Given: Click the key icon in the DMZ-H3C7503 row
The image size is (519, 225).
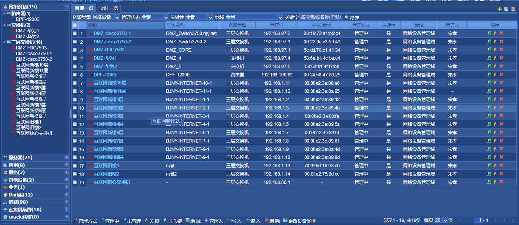Looking at the screenshot, I should tap(495, 50).
